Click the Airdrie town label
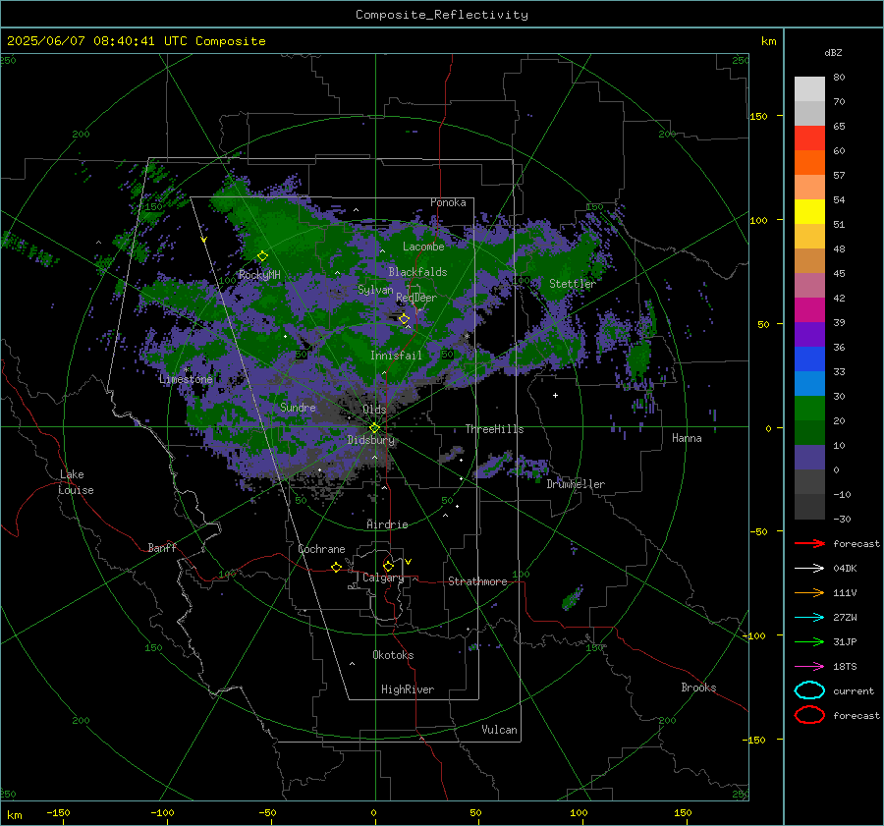The width and height of the screenshot is (884, 826). point(387,524)
